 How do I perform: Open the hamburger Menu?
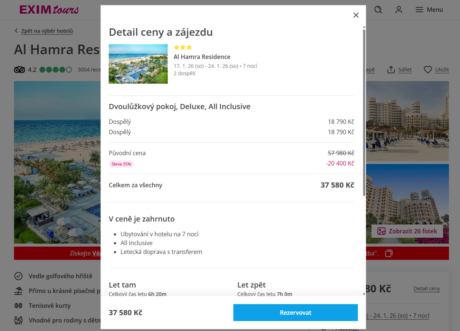(429, 10)
